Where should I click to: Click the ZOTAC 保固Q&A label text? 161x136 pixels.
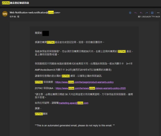[x=45, y=88]
